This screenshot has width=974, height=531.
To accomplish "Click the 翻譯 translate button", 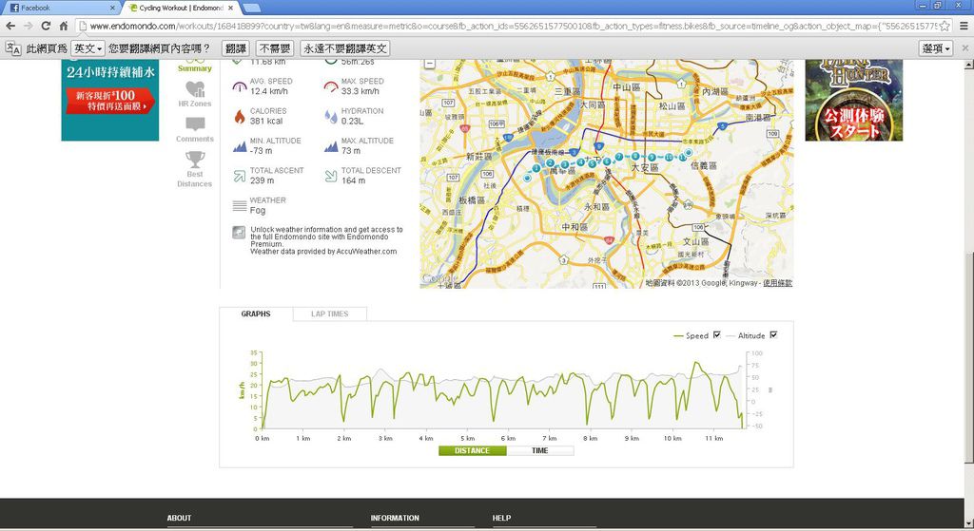I will coord(236,48).
